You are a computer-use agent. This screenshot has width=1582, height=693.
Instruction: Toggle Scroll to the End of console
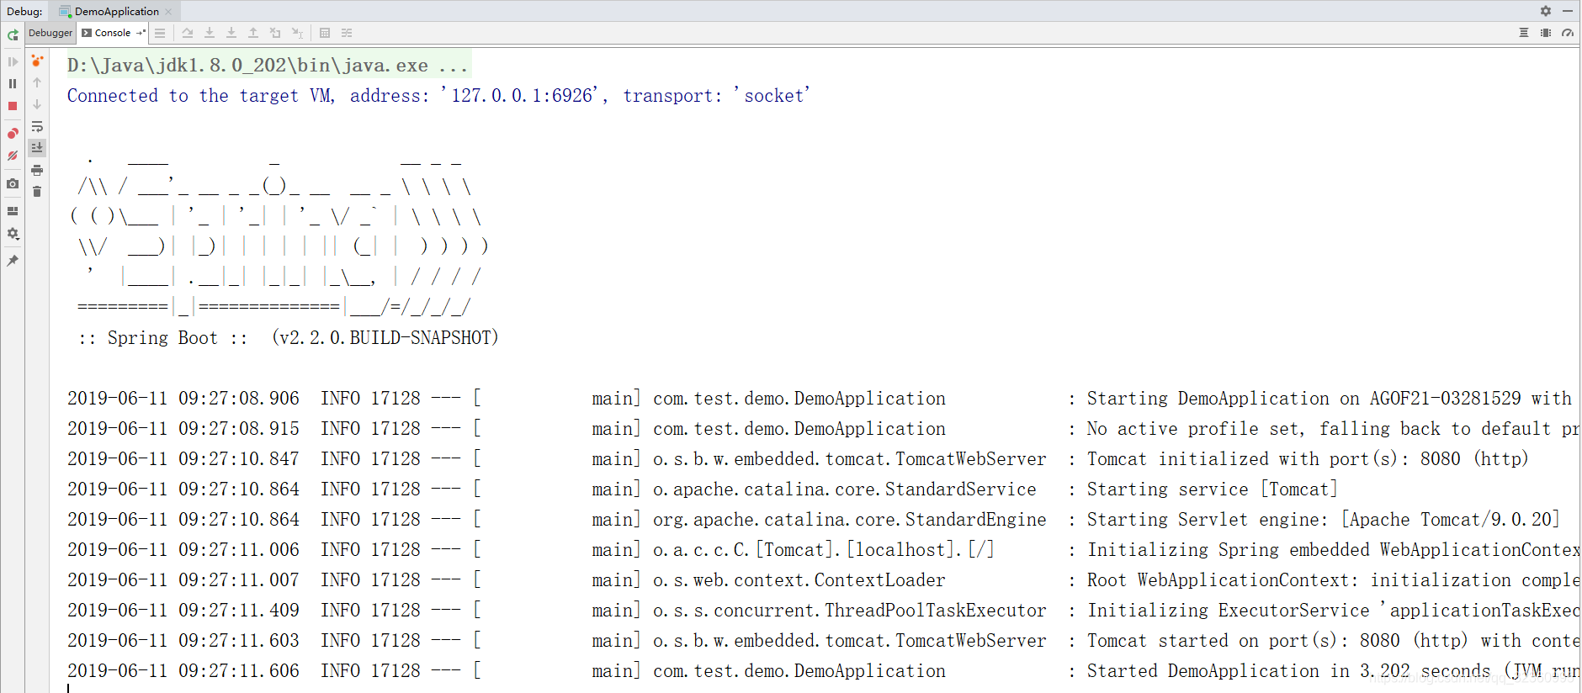coord(37,147)
